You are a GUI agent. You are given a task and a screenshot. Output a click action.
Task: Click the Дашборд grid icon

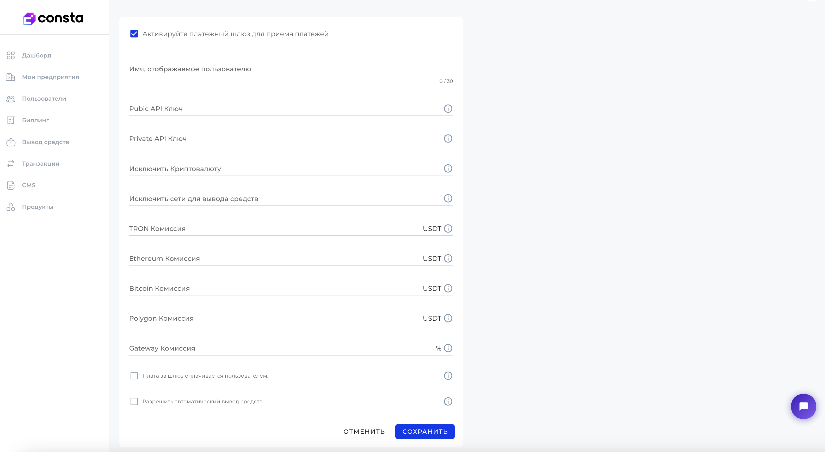coord(11,55)
